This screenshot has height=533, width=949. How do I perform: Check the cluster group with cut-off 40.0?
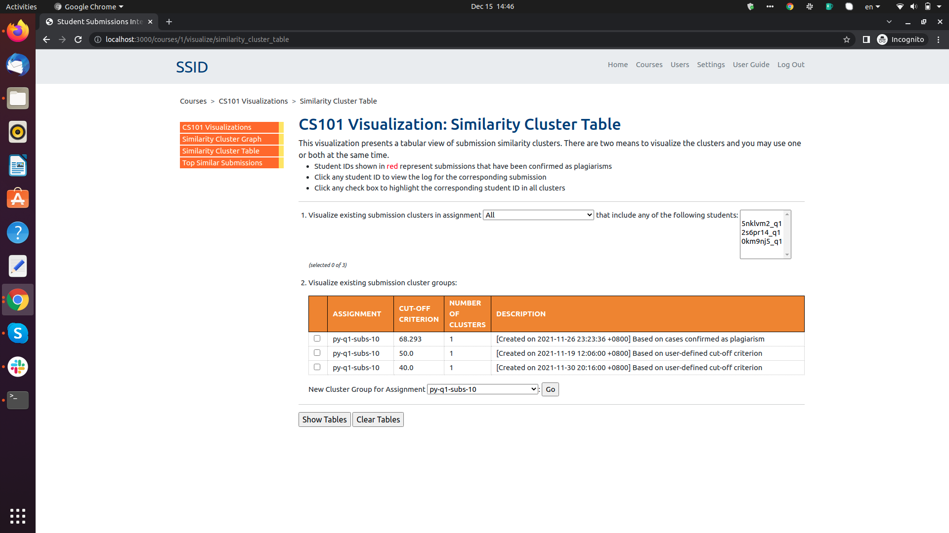tap(317, 367)
